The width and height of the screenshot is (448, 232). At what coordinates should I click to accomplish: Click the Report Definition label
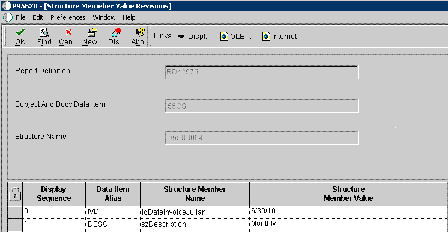[43, 71]
